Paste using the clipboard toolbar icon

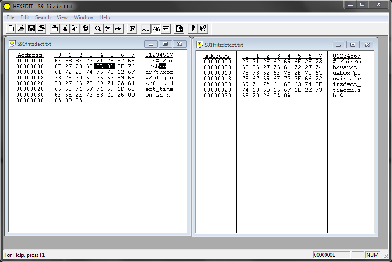pos(85,28)
